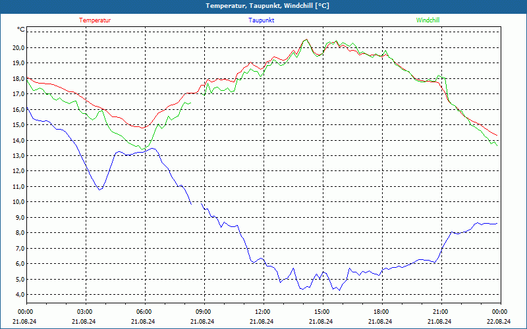527x329 pixels.
Task: Click the 21.08.24 date under 12:00
Action: [x=262, y=321]
